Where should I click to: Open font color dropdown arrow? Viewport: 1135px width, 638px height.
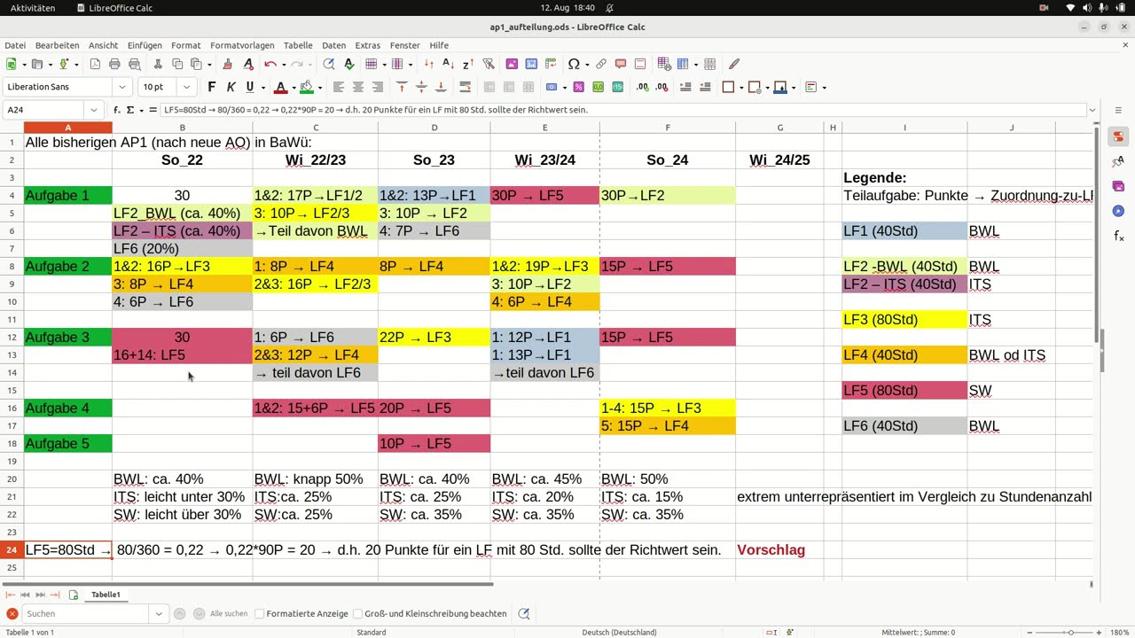[x=294, y=87]
